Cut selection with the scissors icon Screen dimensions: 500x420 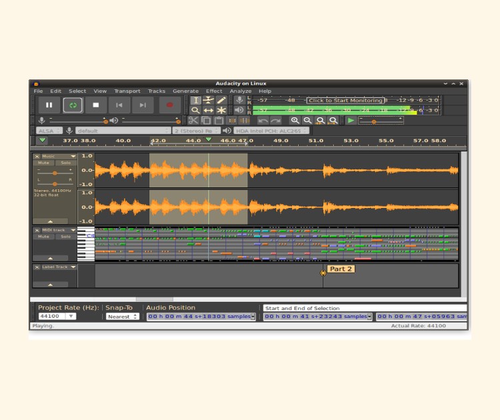(193, 121)
